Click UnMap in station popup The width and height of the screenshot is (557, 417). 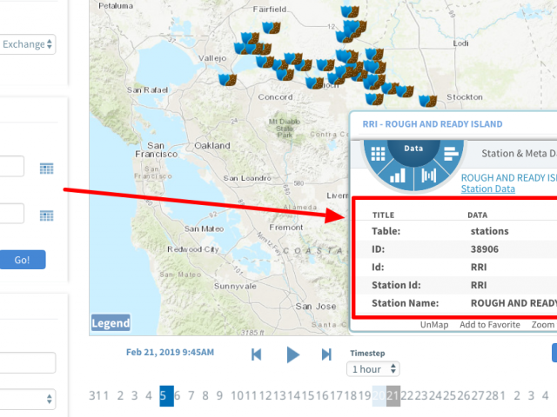coord(434,325)
